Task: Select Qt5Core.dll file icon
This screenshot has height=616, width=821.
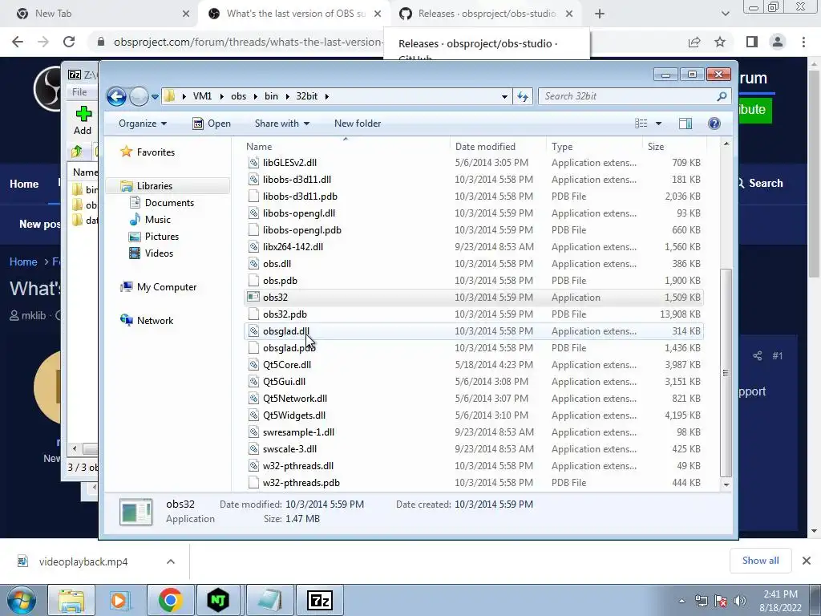Action: 253,365
